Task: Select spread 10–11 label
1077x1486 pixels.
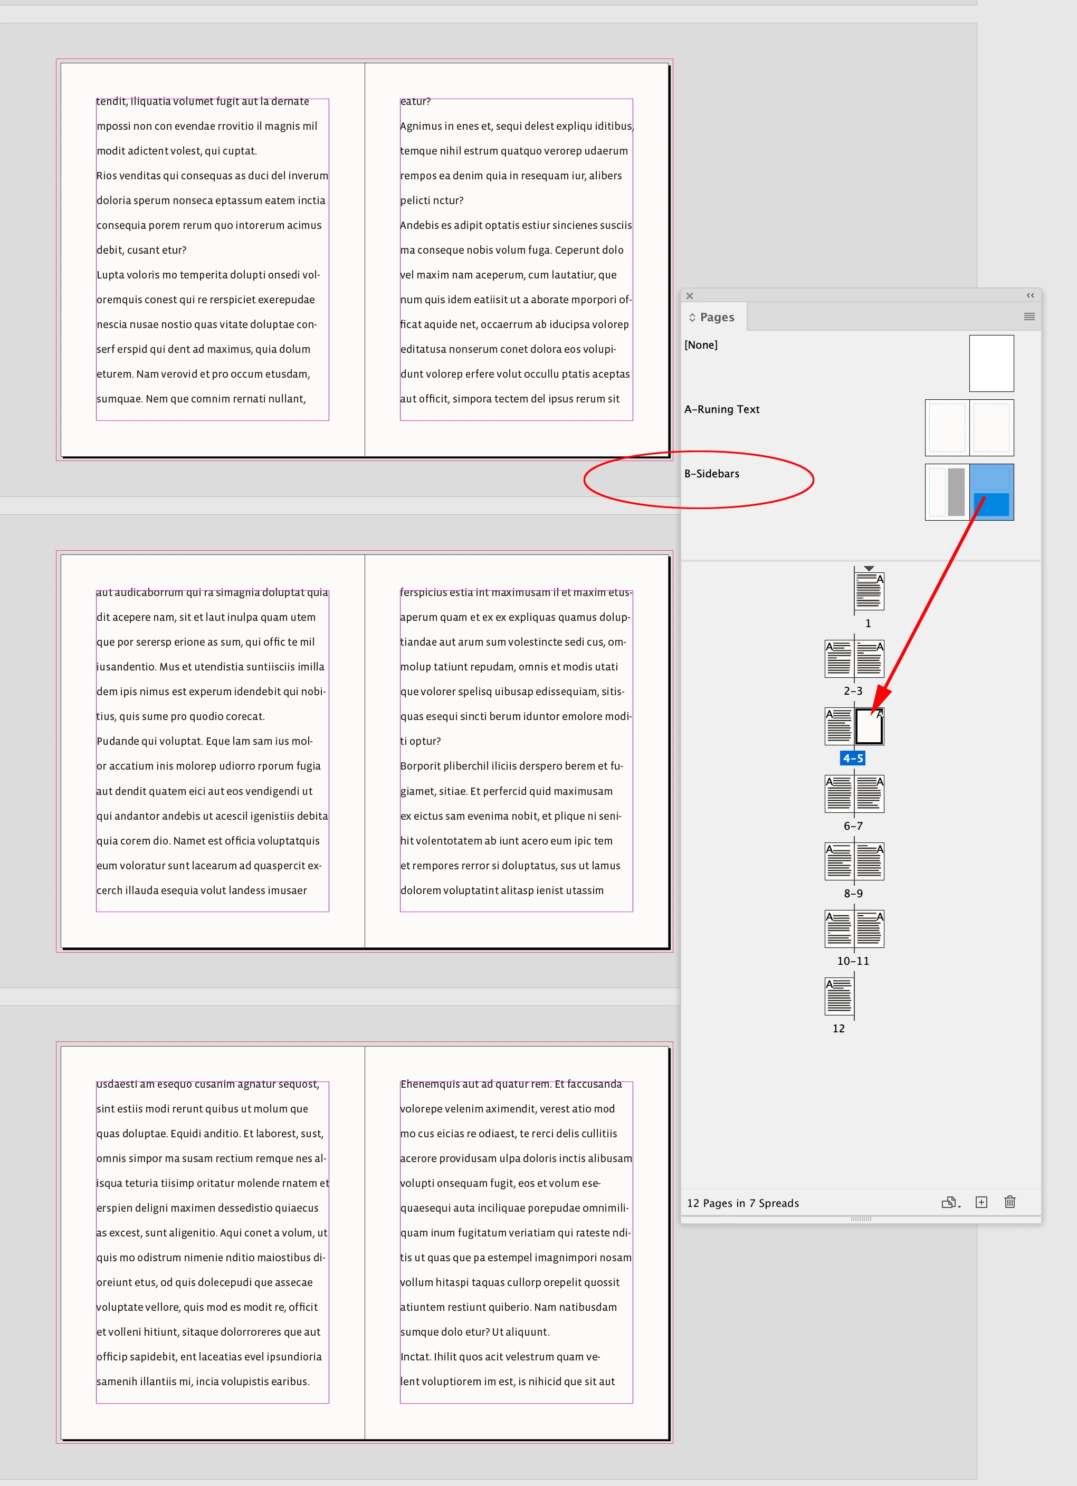Action: pos(853,961)
